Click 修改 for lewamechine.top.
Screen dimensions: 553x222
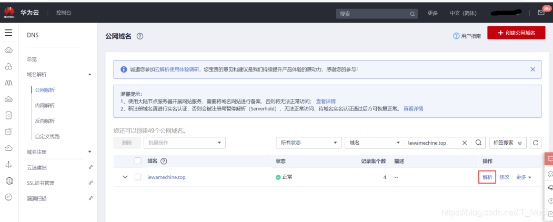point(505,177)
